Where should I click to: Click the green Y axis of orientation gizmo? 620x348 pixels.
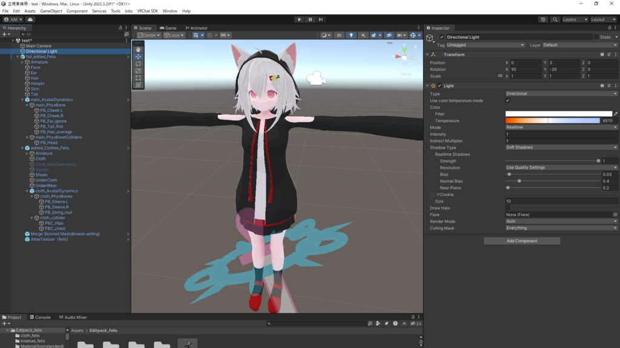(x=404, y=50)
